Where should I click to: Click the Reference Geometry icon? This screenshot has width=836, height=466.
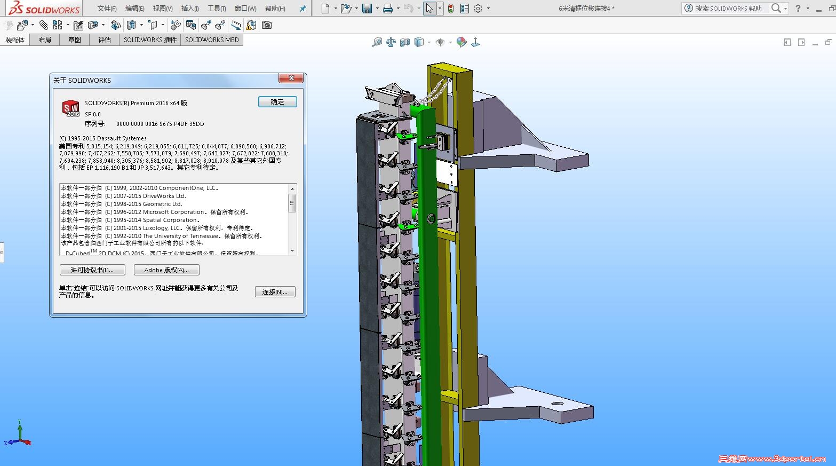[x=154, y=25]
